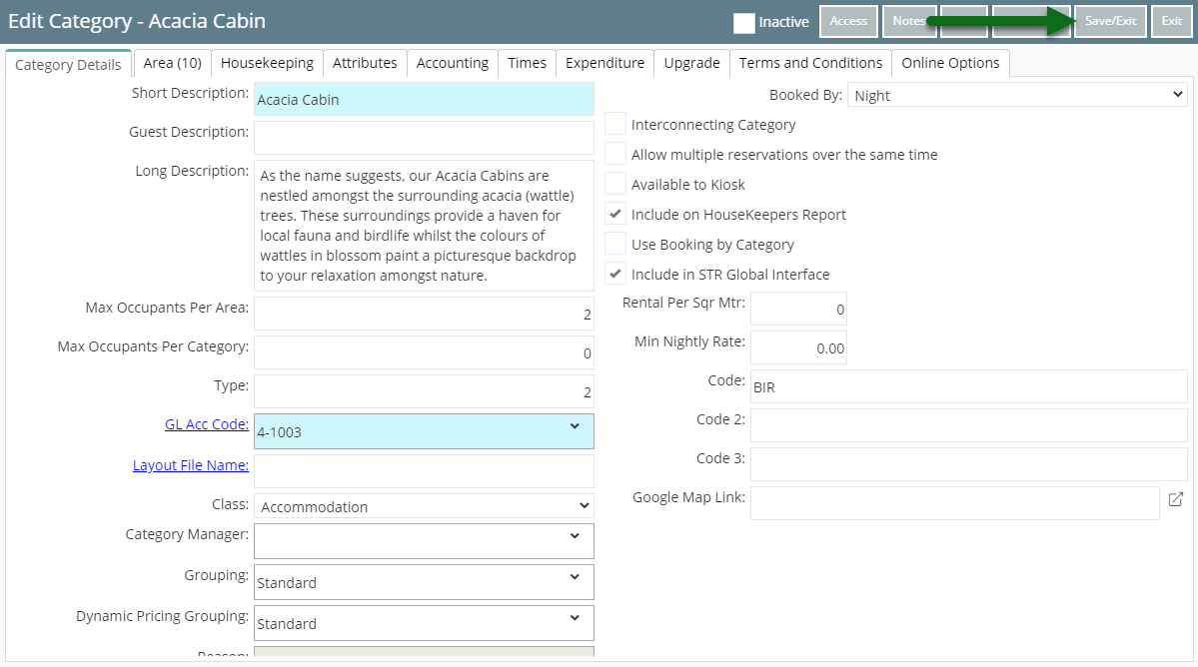Screen dimensions: 1198x667
Task: Expand the GL Acc Code dropdown
Action: [x=424, y=431]
